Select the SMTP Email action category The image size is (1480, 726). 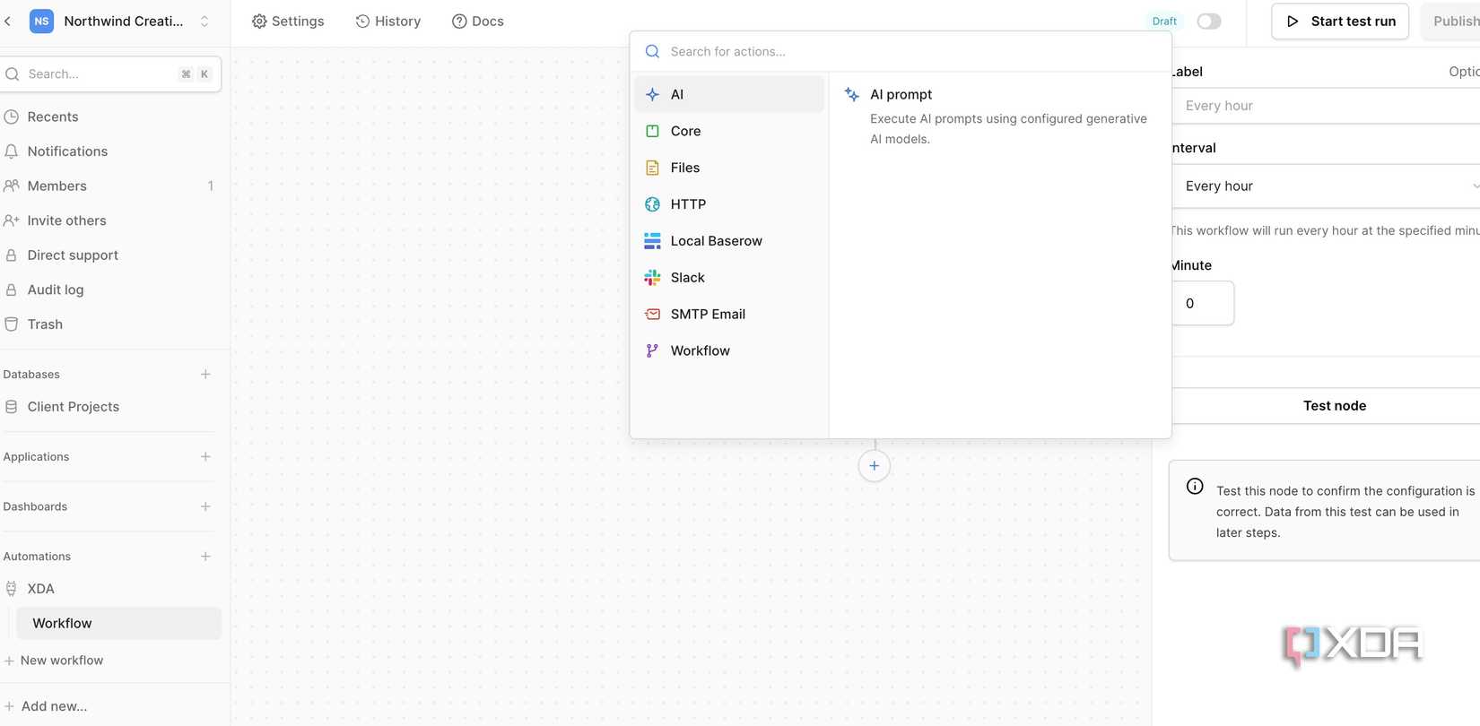click(729, 315)
